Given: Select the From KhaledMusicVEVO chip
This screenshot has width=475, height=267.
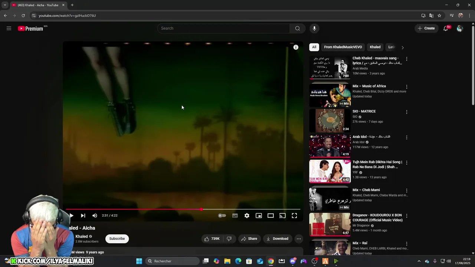Looking at the screenshot, I should (x=343, y=47).
